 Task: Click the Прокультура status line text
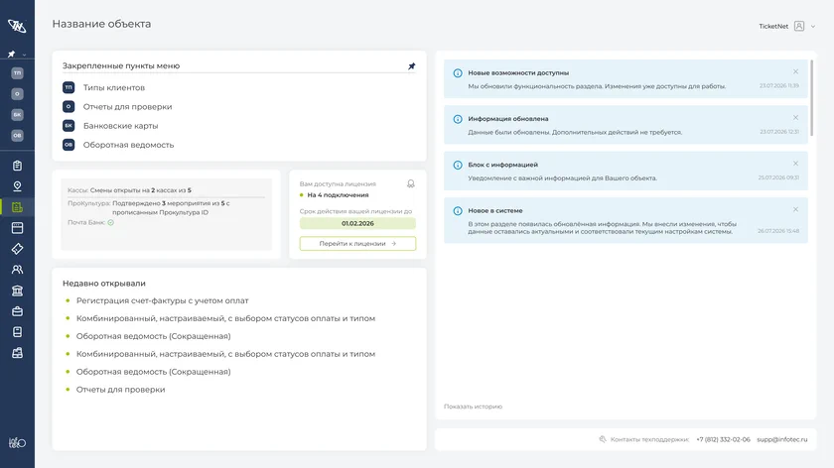(149, 207)
